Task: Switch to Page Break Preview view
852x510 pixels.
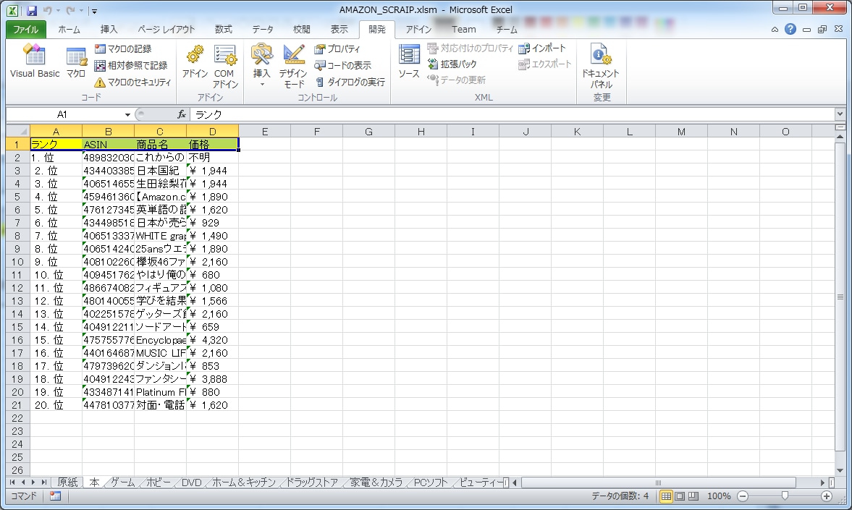Action: tap(693, 496)
